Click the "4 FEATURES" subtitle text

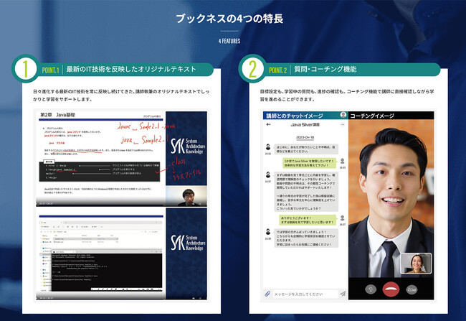click(229, 40)
